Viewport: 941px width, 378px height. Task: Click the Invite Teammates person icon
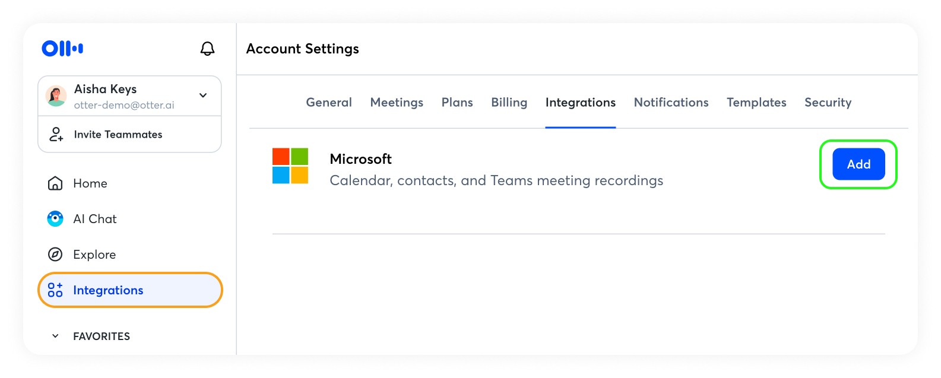56,134
